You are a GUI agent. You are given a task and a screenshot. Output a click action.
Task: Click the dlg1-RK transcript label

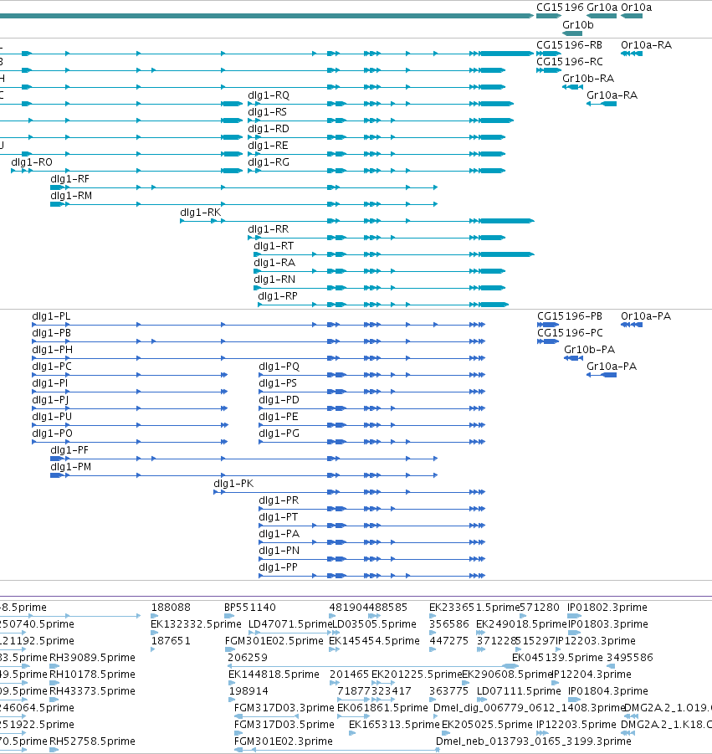click(x=201, y=213)
